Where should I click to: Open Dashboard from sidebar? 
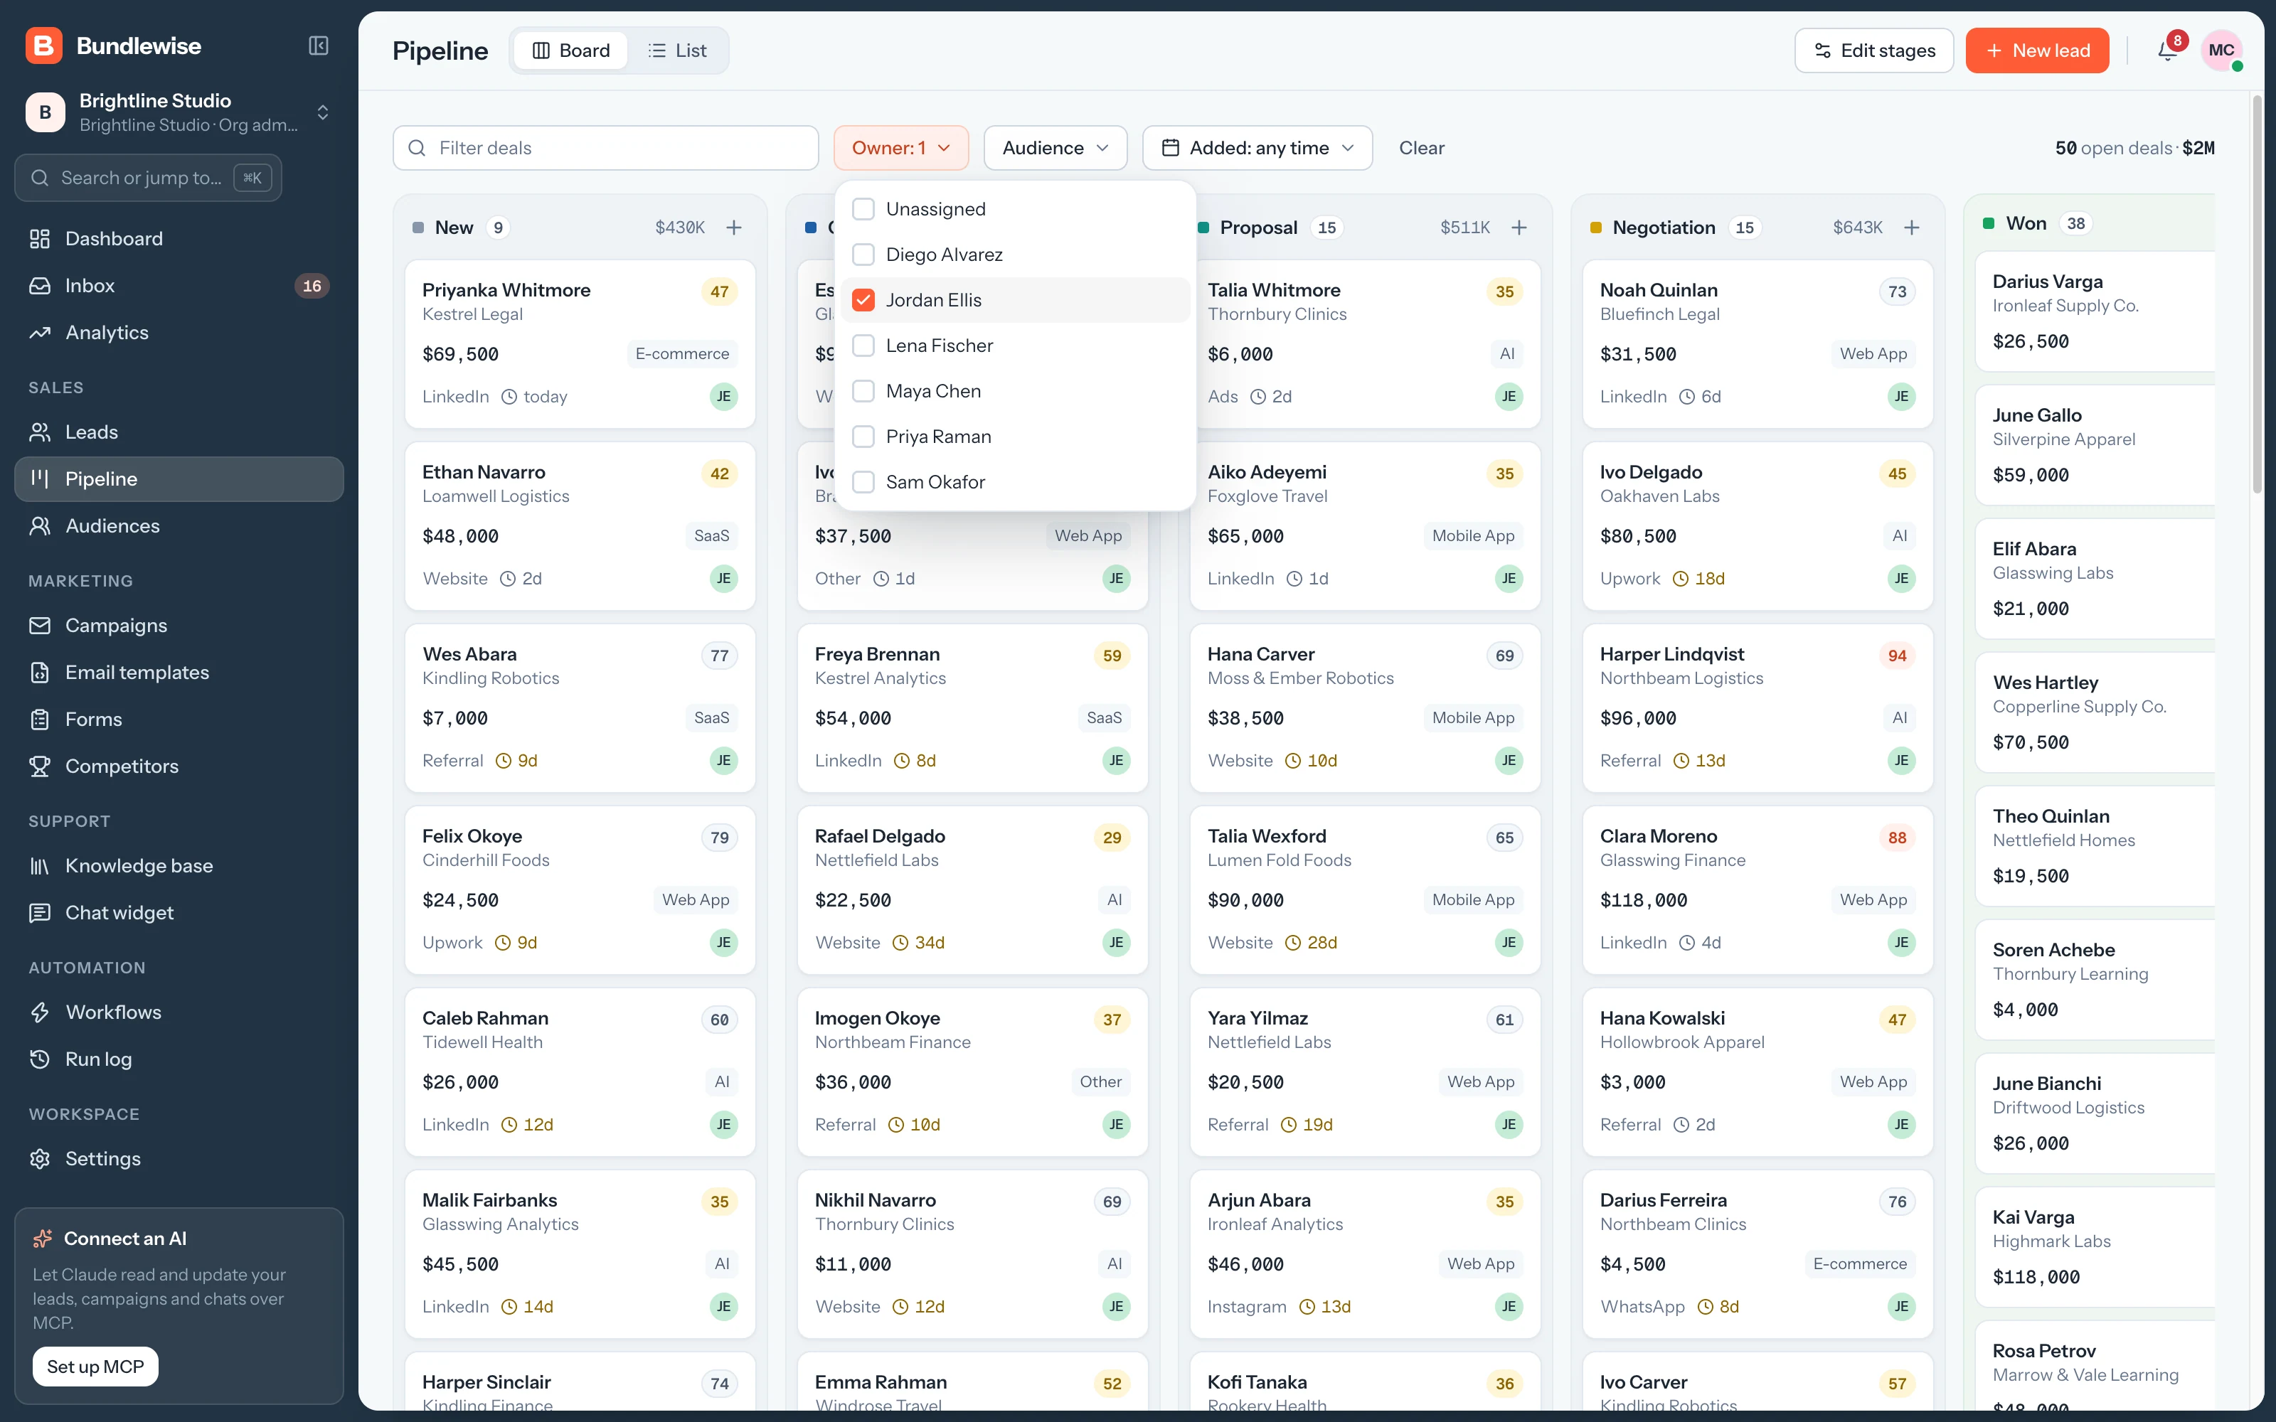[x=179, y=239]
